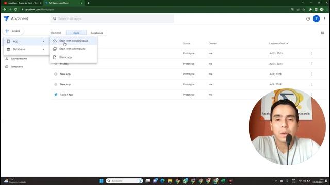Click the template icon beside Start with a template
The height and width of the screenshot is (185, 330).
pos(55,49)
